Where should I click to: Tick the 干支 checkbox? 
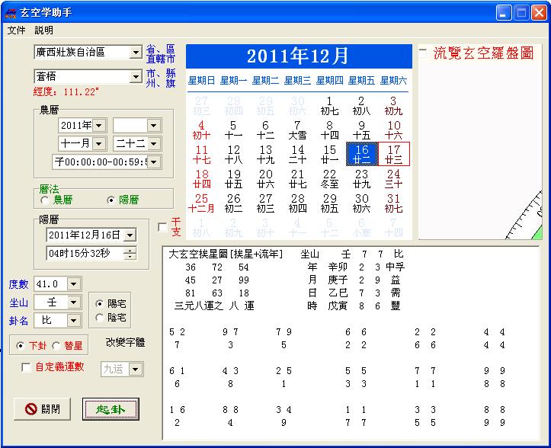tap(162, 227)
